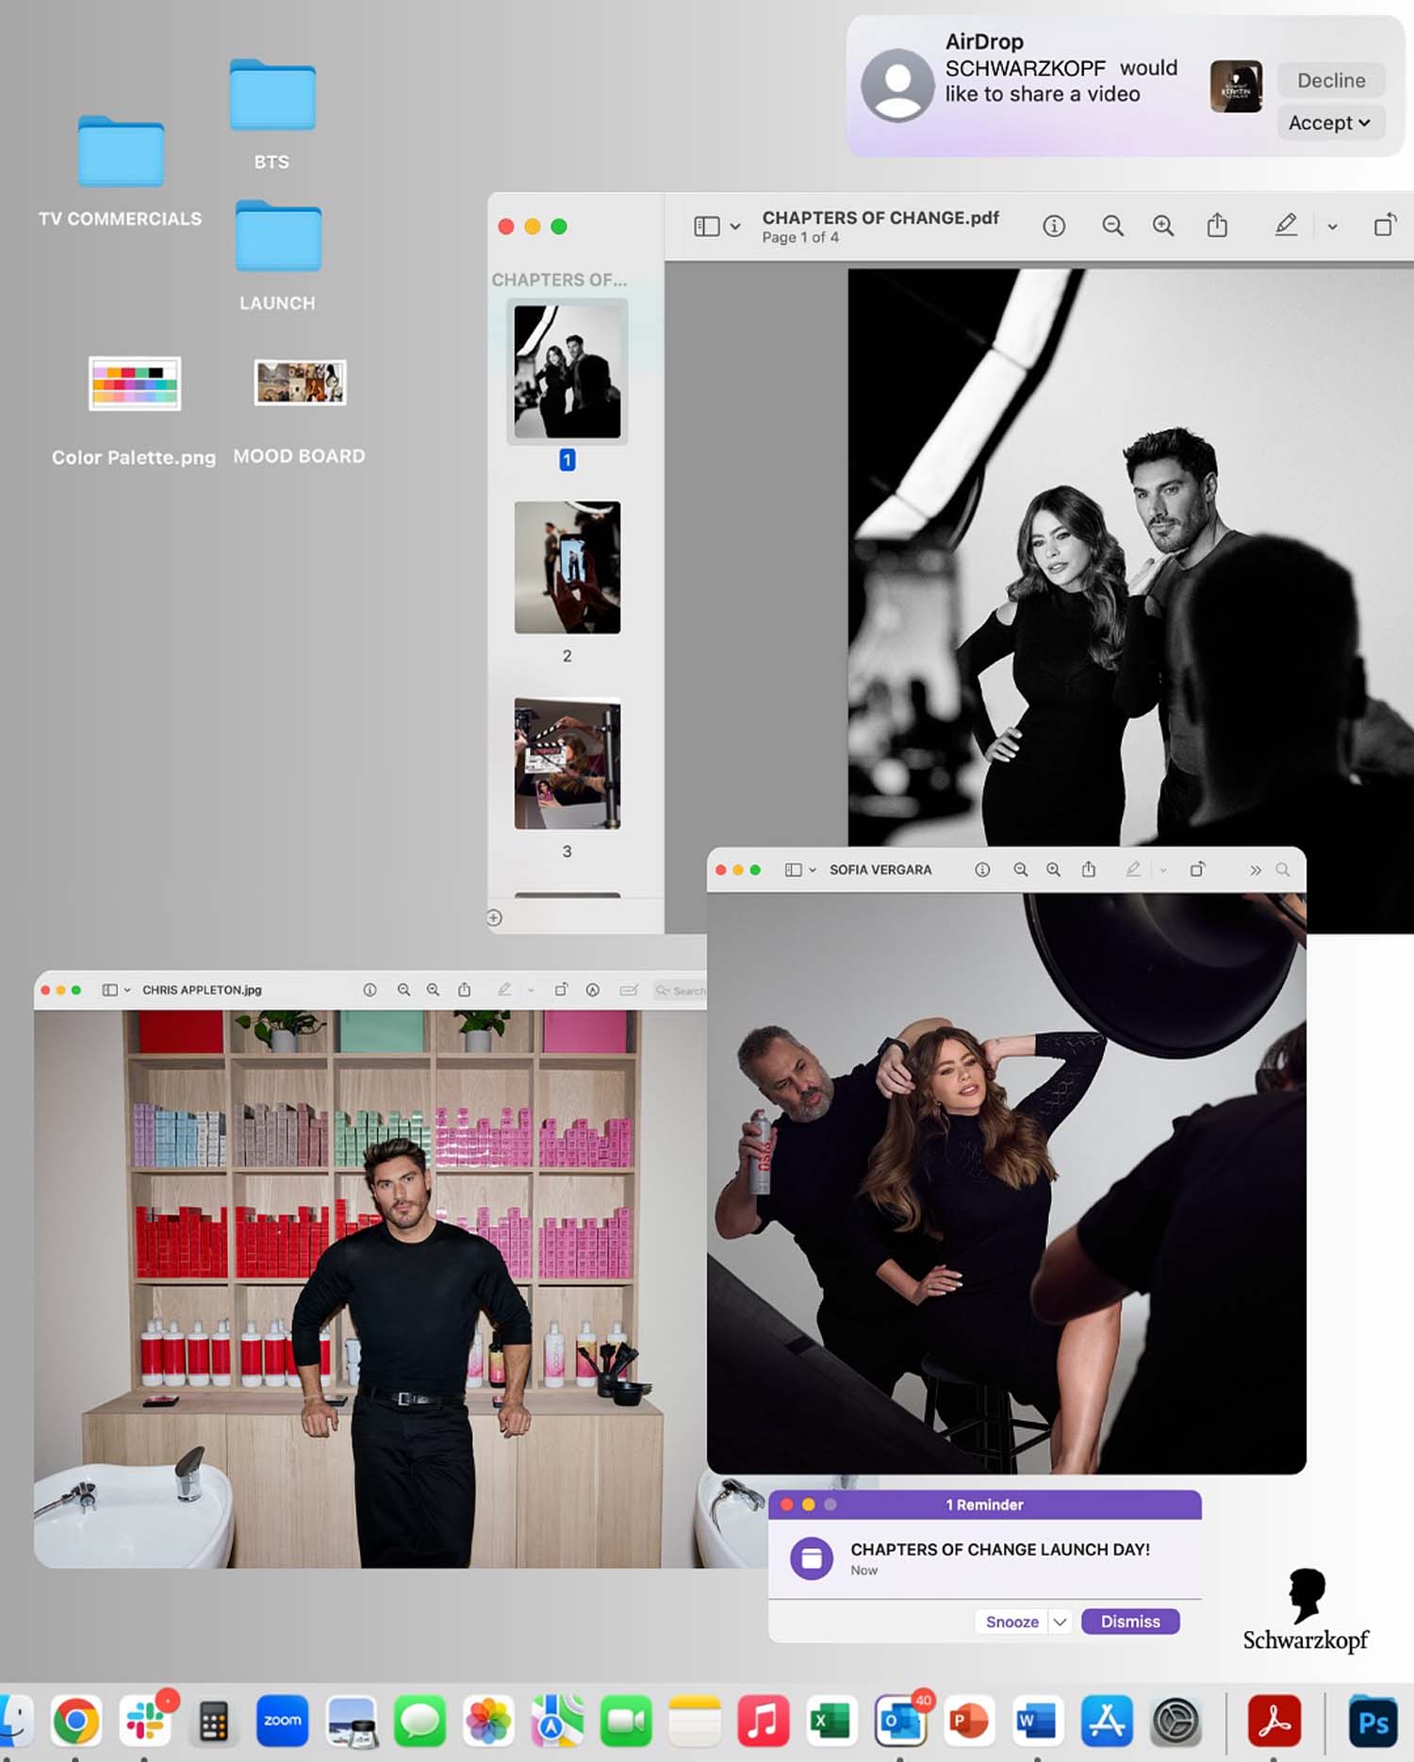Open the Snooze options dropdown arrow
Screen dimensions: 1414x1762
[1060, 1622]
